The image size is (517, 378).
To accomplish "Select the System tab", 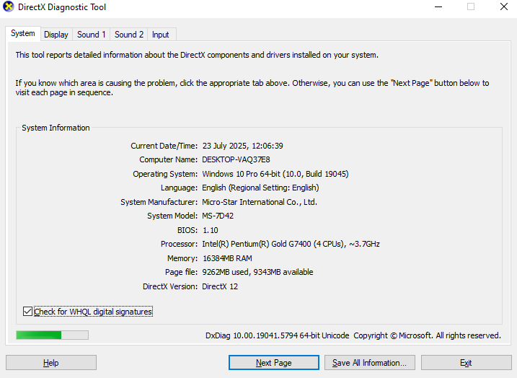I will tap(23, 34).
